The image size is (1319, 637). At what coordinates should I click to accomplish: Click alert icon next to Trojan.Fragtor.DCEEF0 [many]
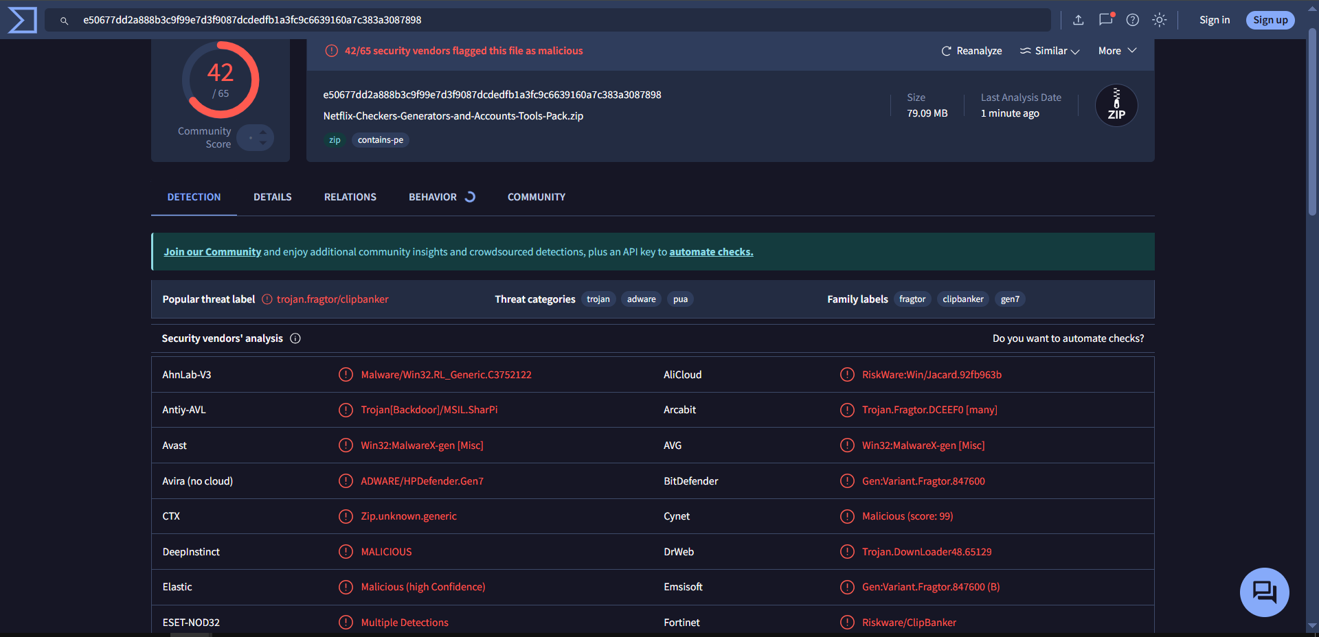(x=847, y=410)
